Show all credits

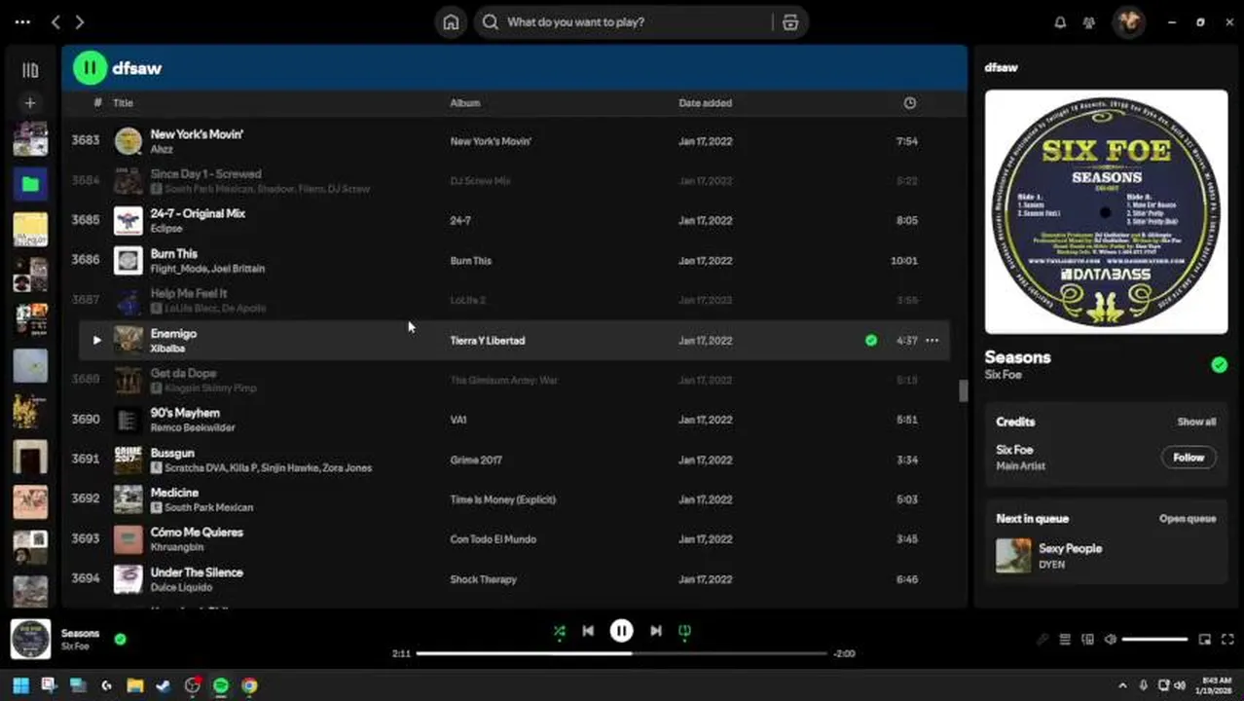[x=1196, y=422]
